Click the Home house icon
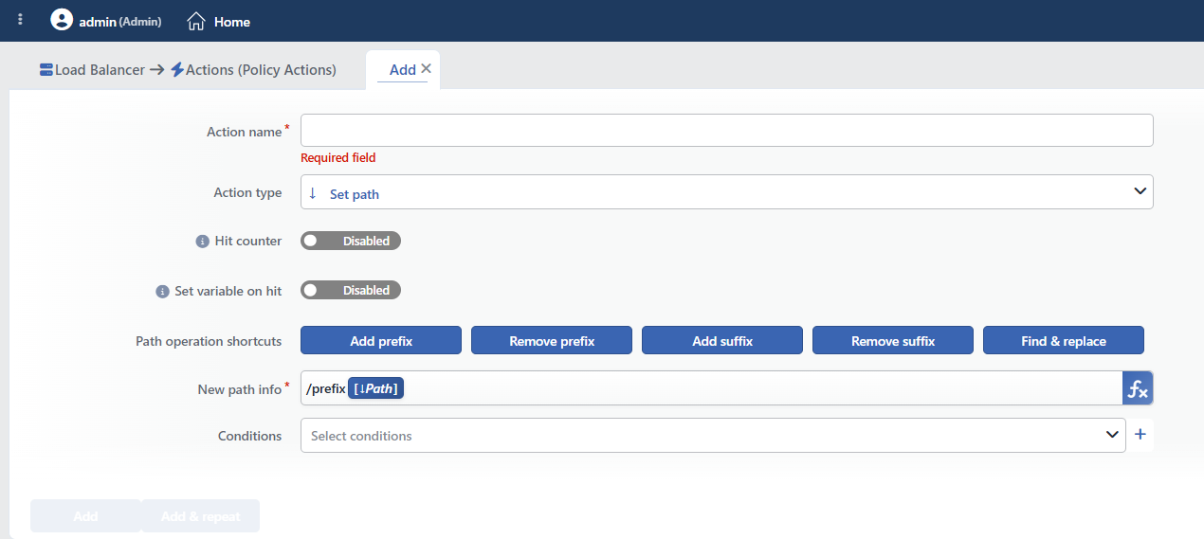 tap(196, 21)
